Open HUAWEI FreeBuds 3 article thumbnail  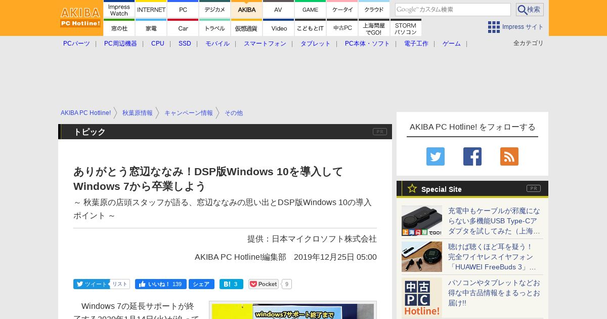[422, 257]
